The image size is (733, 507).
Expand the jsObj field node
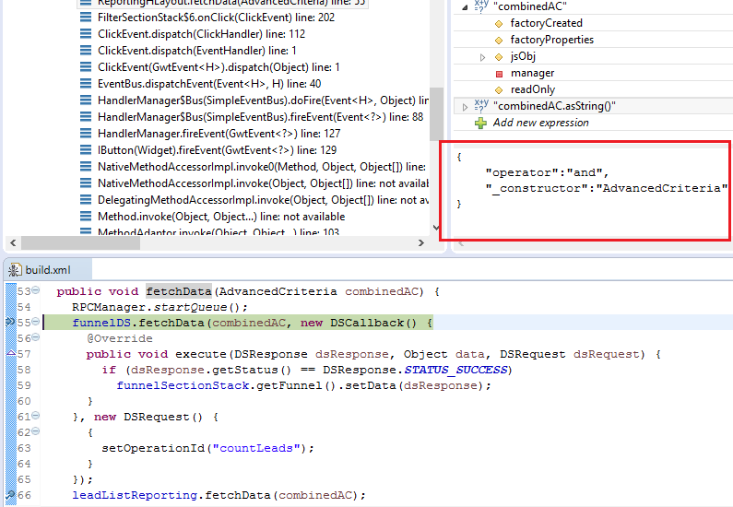coord(483,57)
